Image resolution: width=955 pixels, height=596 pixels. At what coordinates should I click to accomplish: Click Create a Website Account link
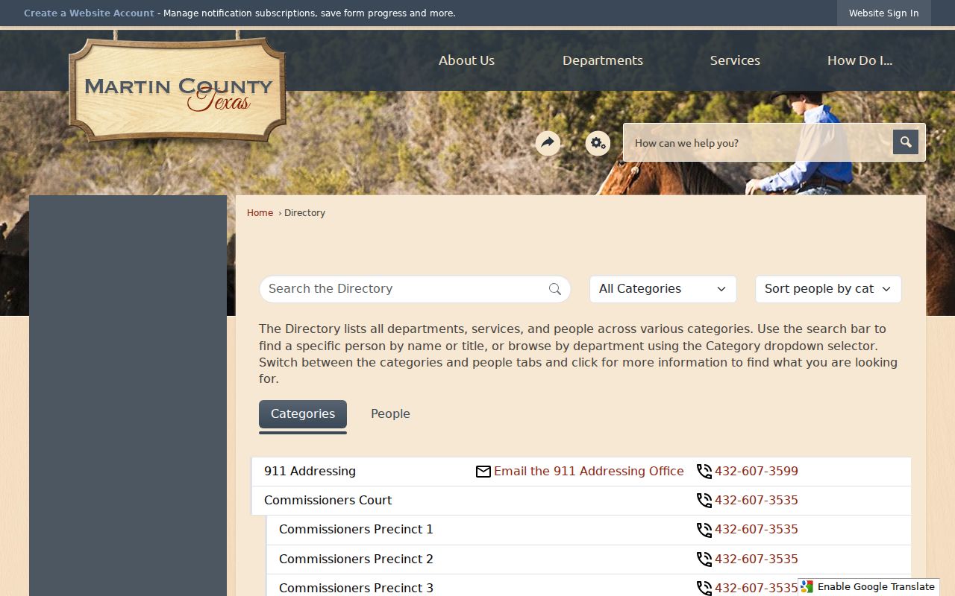point(89,13)
